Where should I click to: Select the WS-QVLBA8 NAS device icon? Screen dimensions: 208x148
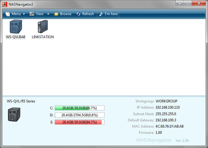[16, 27]
